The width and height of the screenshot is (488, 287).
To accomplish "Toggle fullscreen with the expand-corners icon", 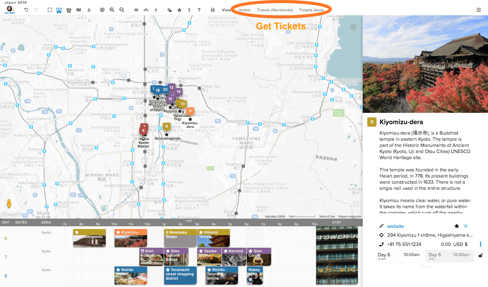I will pos(50,10).
